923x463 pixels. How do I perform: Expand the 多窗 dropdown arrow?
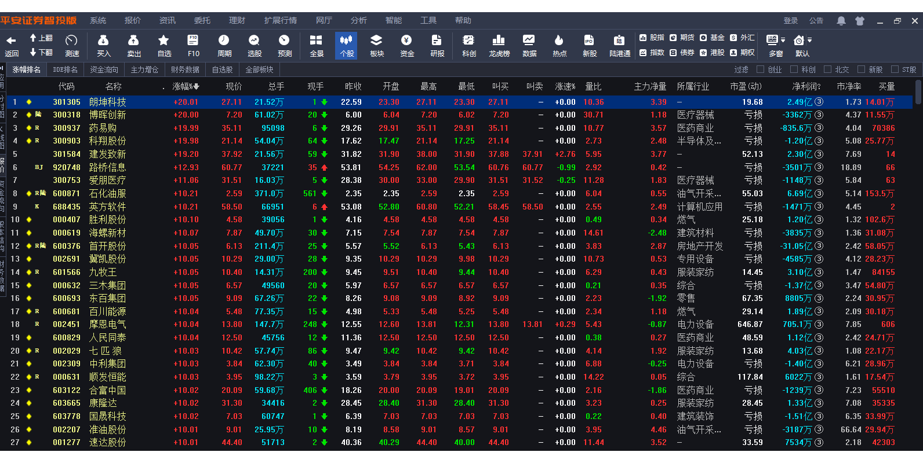(783, 41)
